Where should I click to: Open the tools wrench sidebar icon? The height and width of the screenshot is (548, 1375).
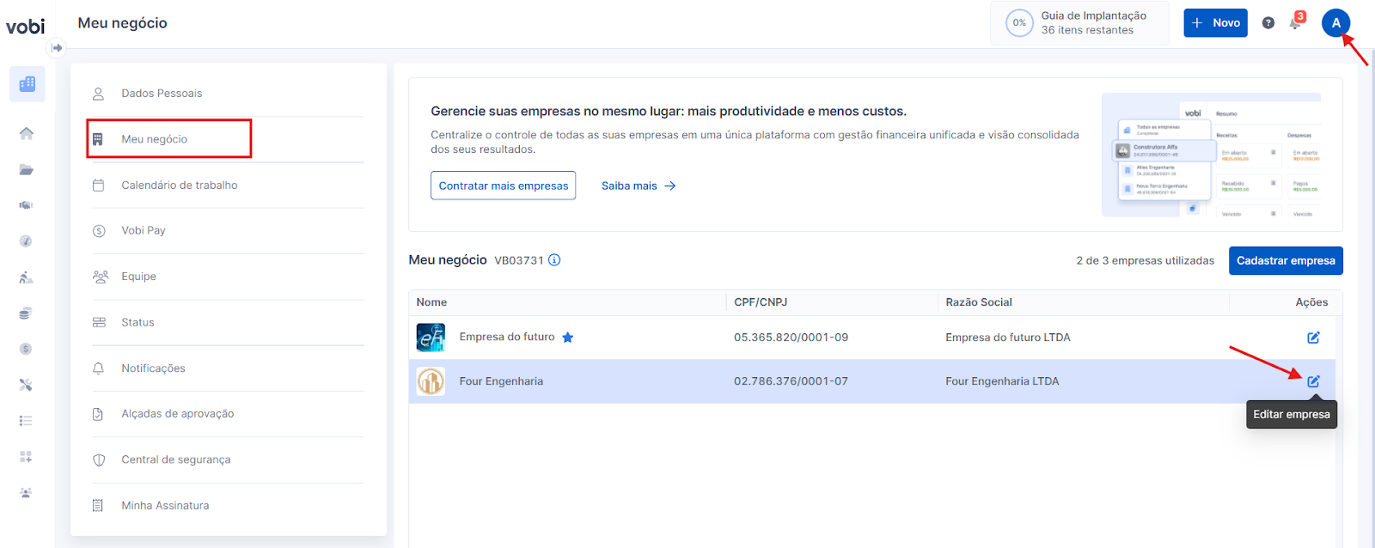(27, 385)
